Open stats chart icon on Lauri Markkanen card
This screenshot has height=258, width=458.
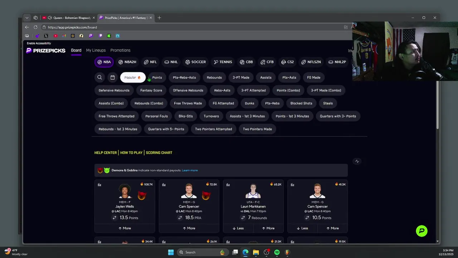228,185
